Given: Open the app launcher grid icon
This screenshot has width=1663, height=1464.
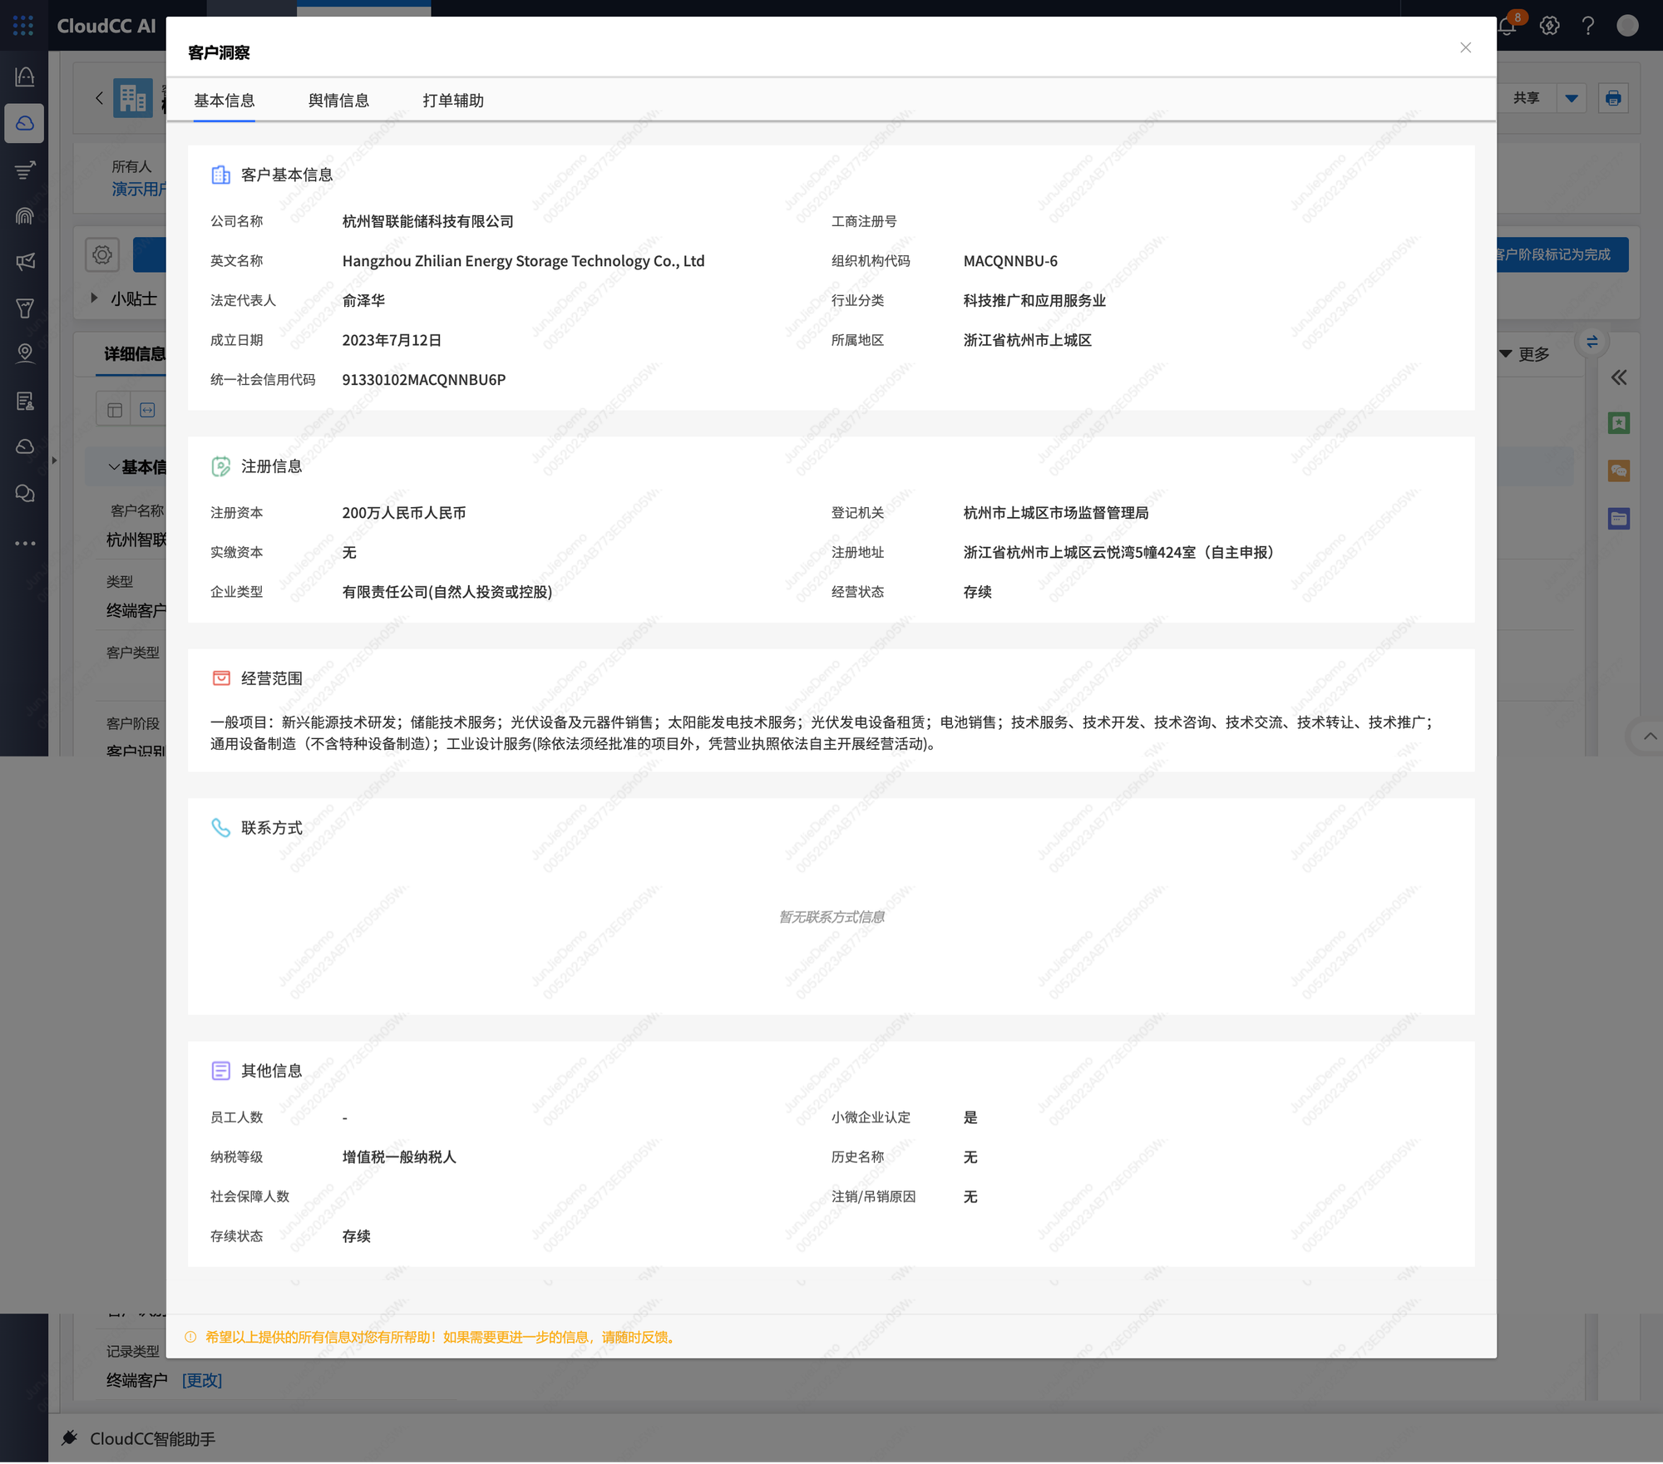Looking at the screenshot, I should (x=23, y=26).
